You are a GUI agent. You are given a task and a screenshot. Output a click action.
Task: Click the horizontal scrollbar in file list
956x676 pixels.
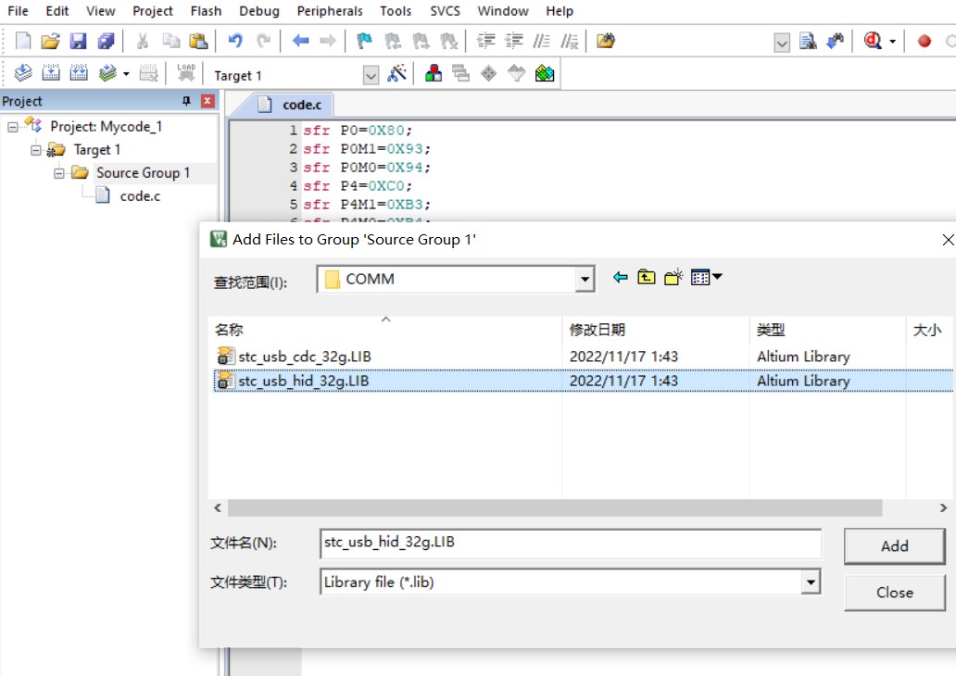(554, 507)
